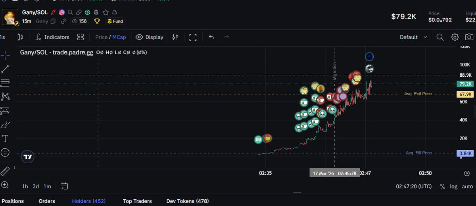Open the Orders tab
Viewport: 476px width, 206px height.
pyautogui.click(x=47, y=201)
